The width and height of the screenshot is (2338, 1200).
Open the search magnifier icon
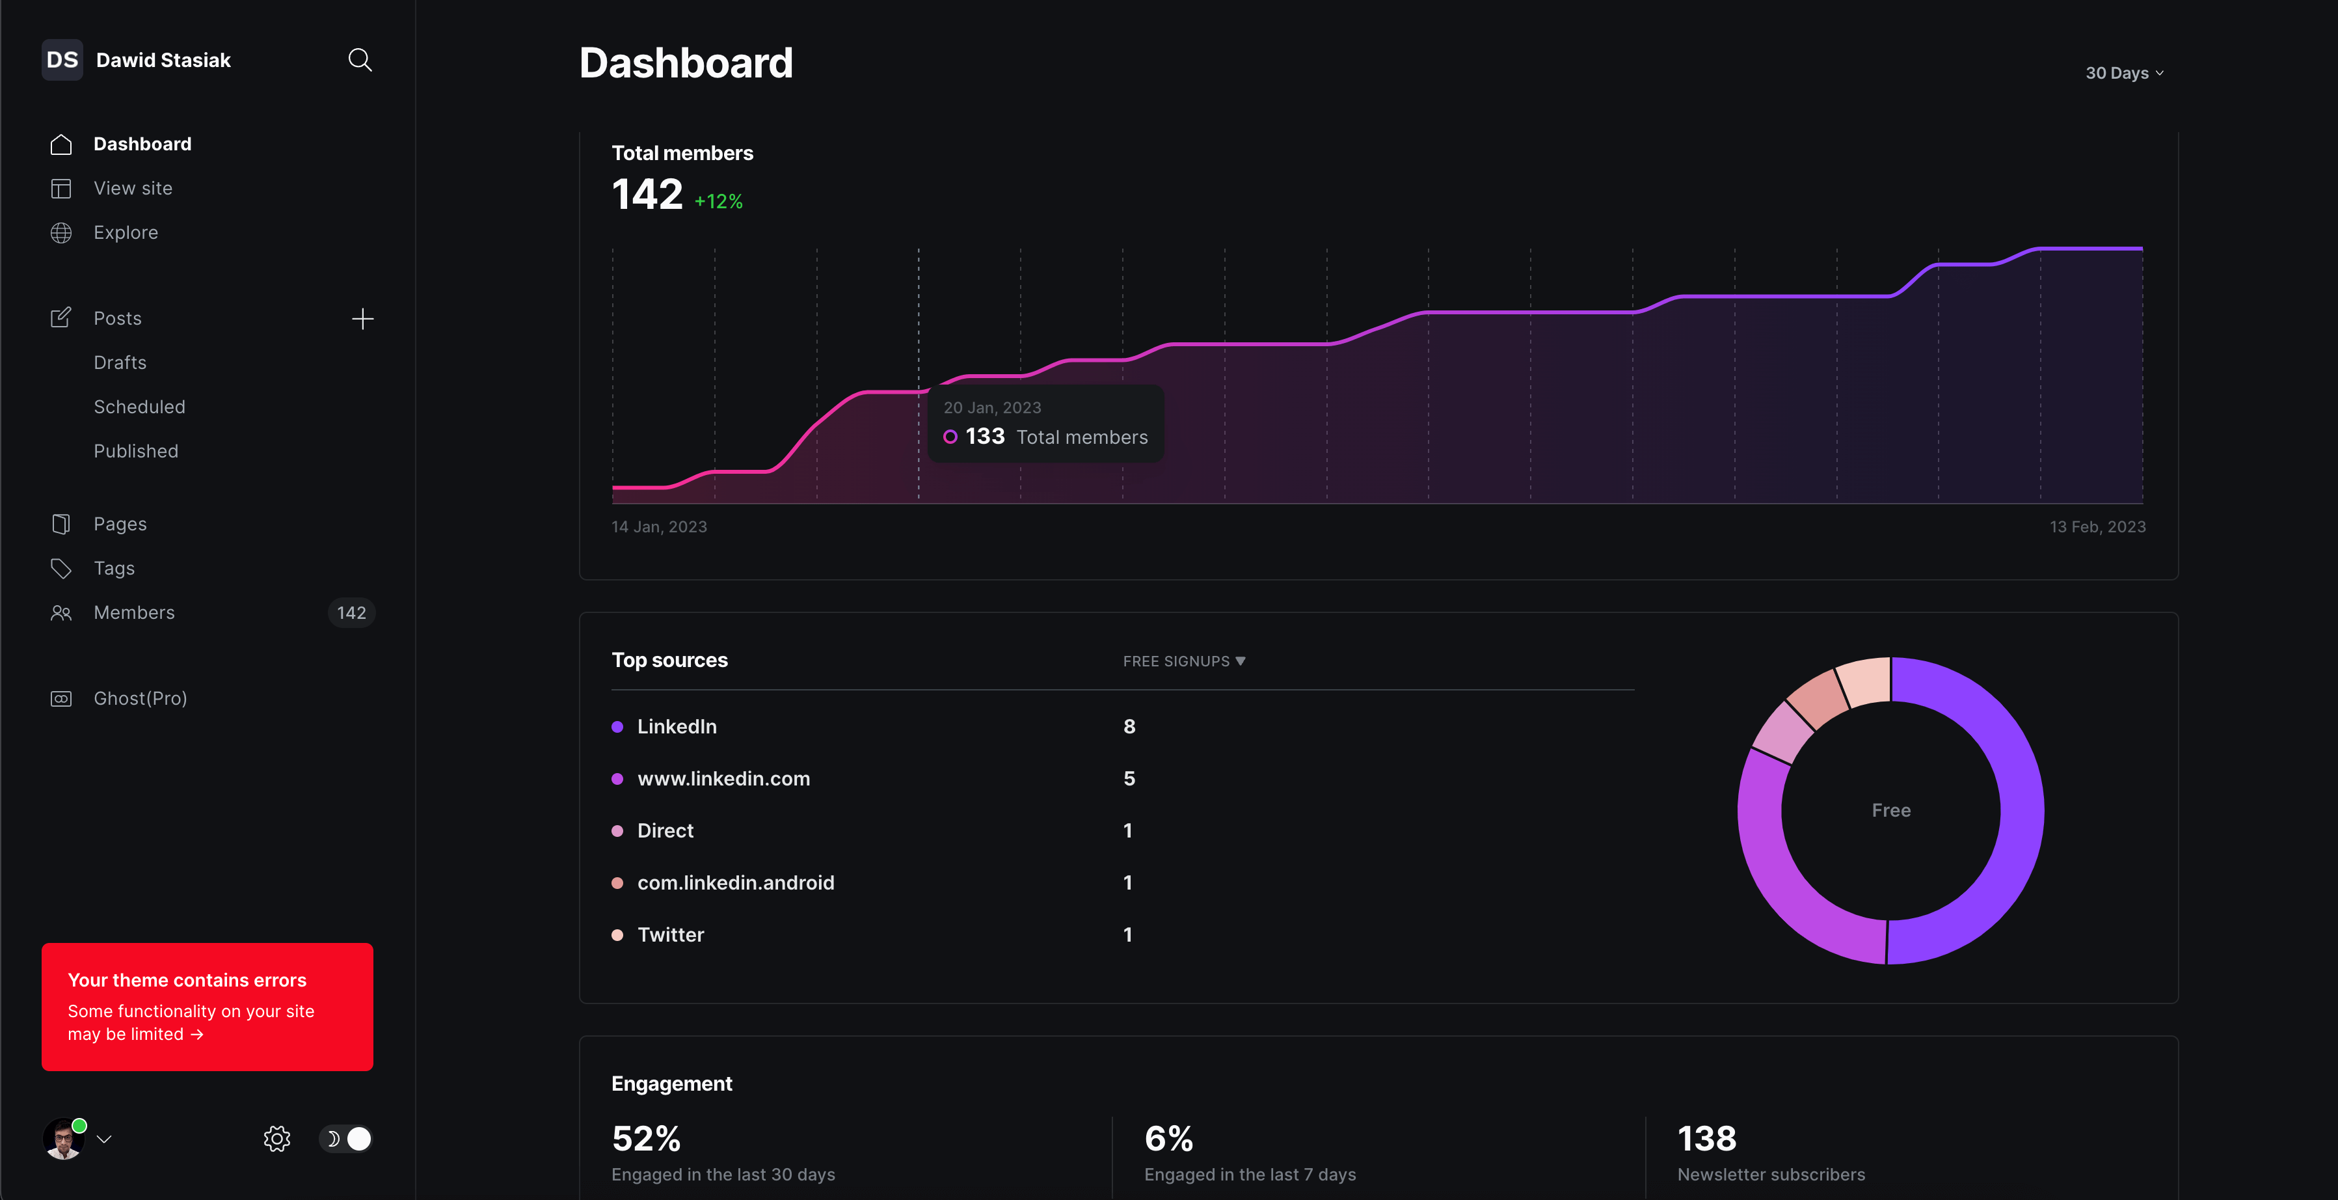pos(360,60)
